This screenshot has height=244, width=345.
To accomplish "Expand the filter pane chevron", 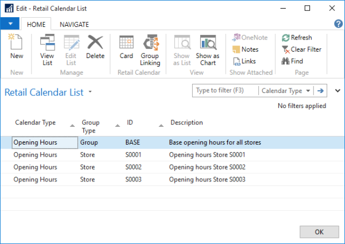I will point(338,91).
